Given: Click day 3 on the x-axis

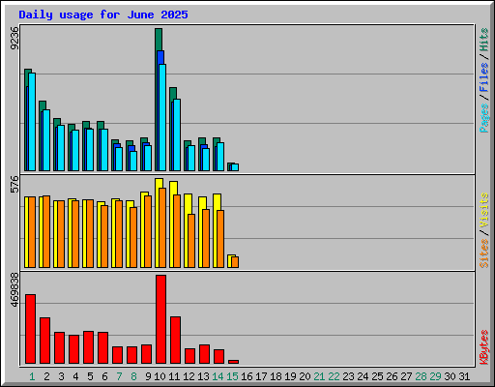Looking at the screenshot, I should (61, 376).
